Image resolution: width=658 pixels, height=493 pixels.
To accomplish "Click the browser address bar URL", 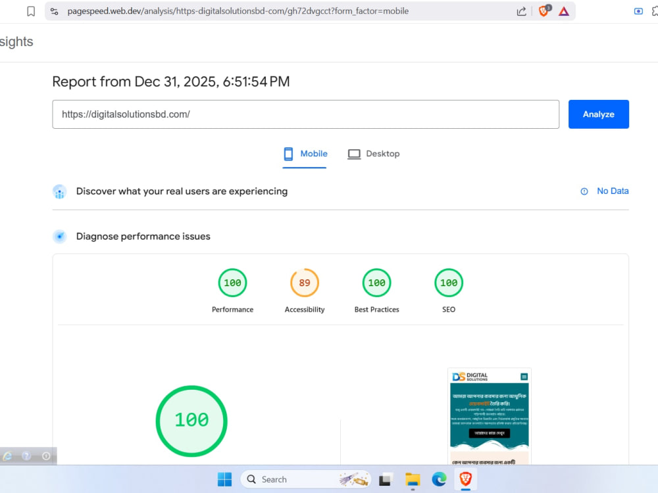I will 238,11.
